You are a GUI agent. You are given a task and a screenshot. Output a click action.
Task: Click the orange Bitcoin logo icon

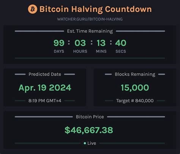[33, 9]
